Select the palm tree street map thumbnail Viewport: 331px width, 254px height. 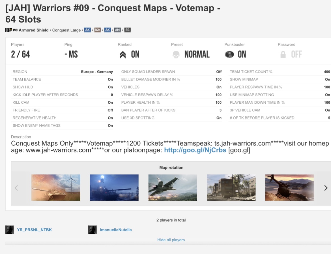[231, 188]
